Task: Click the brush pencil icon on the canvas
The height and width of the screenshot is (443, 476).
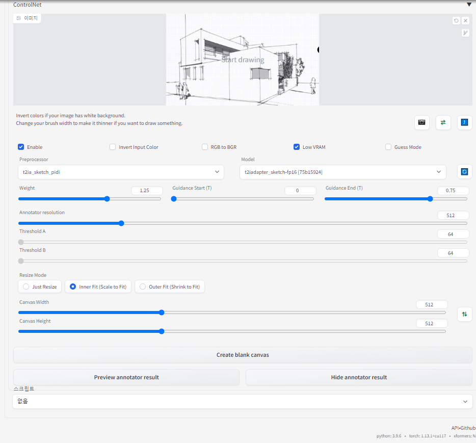Action: (465, 32)
